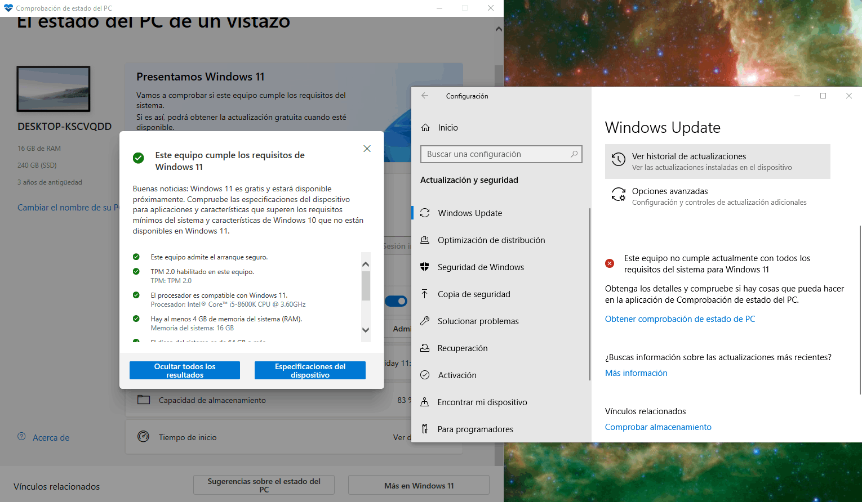The width and height of the screenshot is (862, 502).
Task: Close the Windows 11 requirements dialog
Action: 367,149
